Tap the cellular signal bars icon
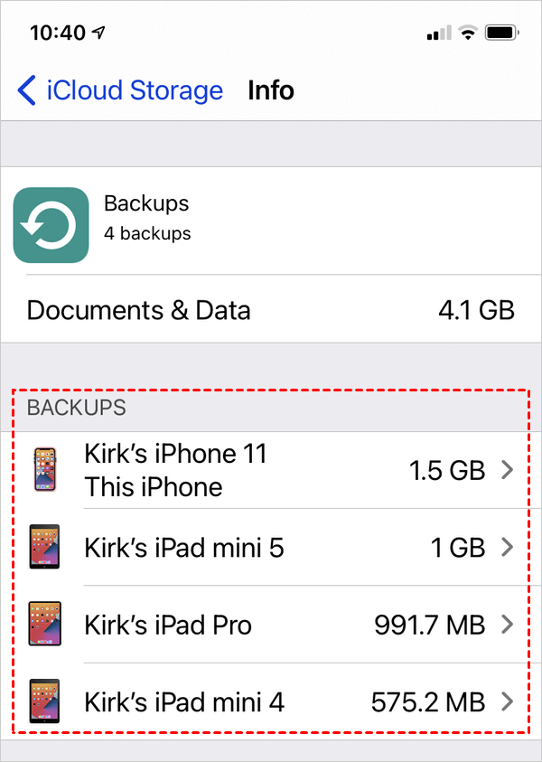 coord(438,33)
